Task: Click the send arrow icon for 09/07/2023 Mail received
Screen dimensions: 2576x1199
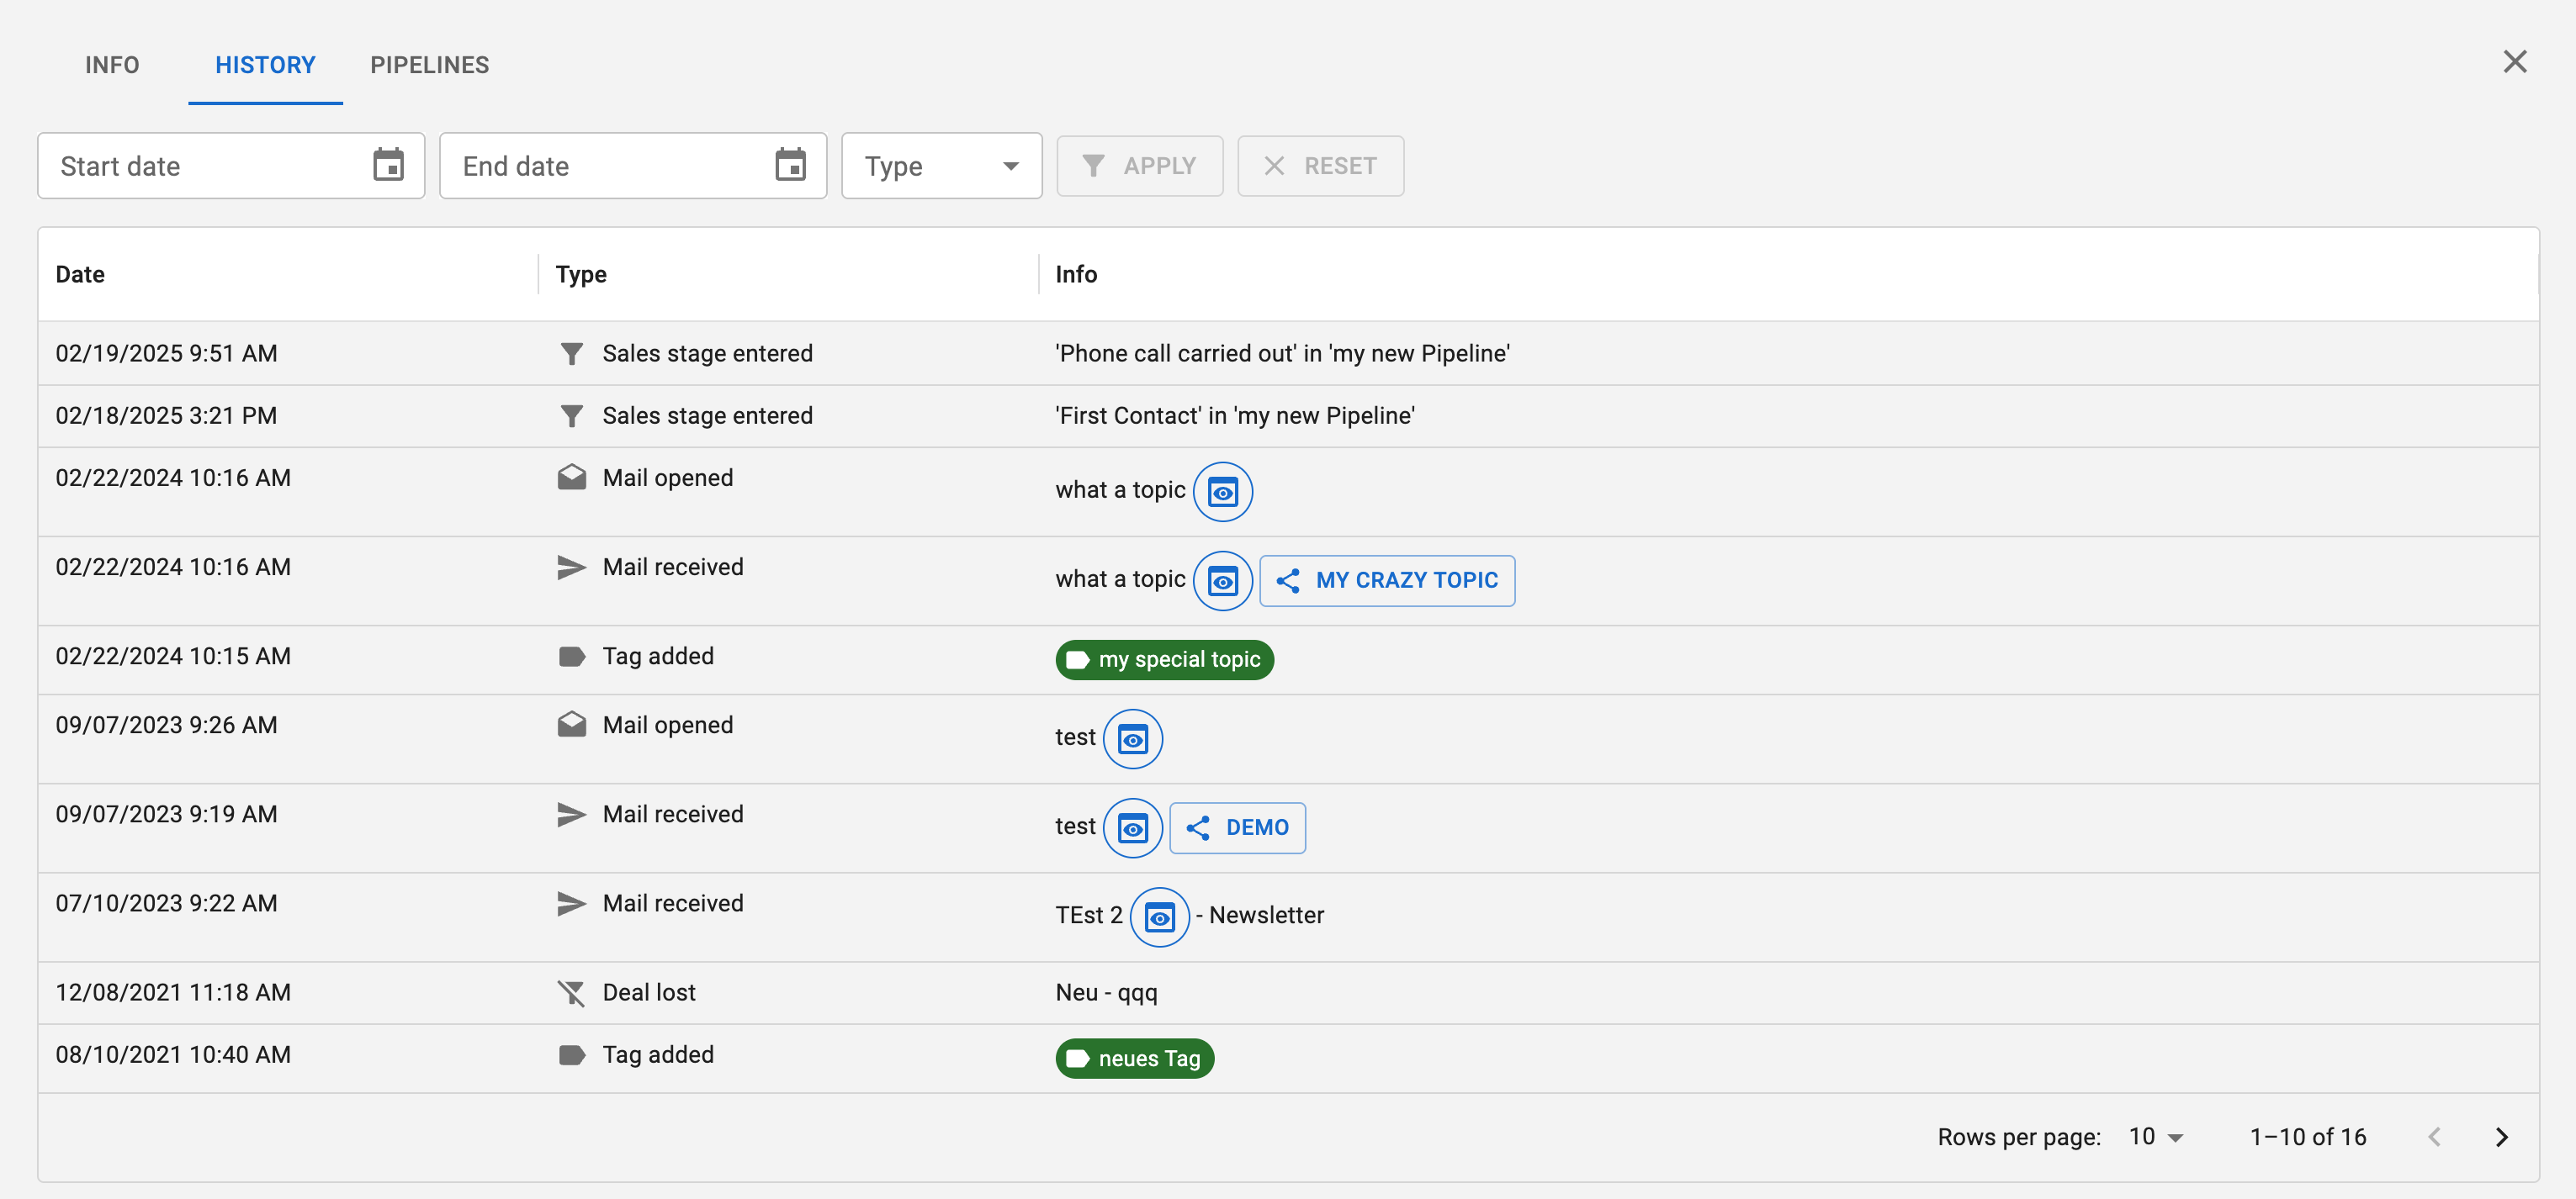Action: point(571,814)
